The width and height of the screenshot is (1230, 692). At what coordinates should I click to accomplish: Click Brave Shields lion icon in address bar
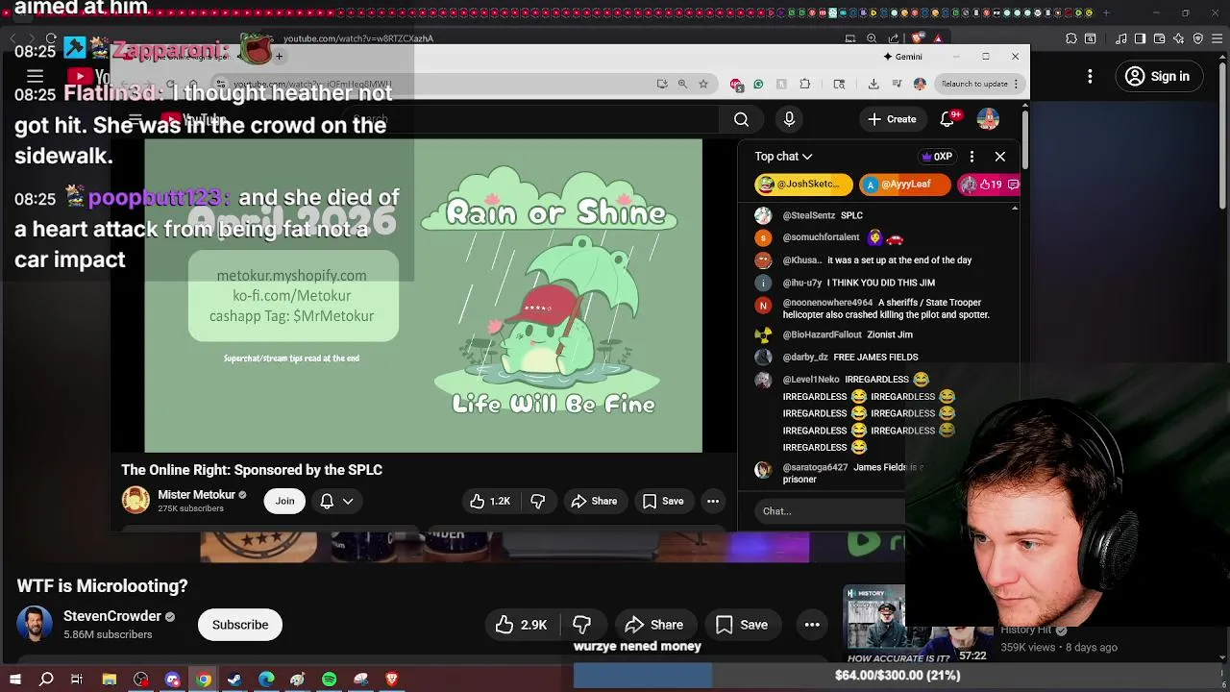pyautogui.click(x=919, y=38)
